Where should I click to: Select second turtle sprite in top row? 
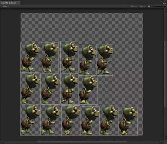click(x=50, y=58)
